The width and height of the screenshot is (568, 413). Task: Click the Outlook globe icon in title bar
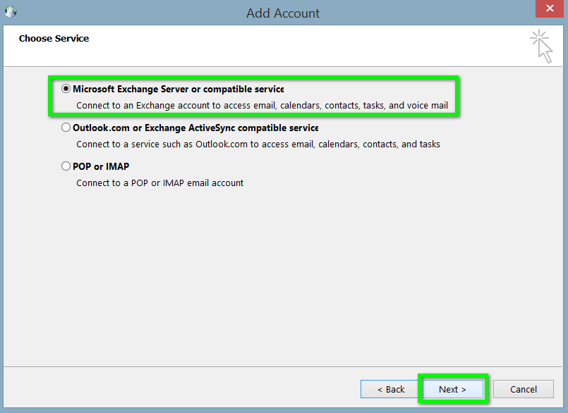(11, 12)
